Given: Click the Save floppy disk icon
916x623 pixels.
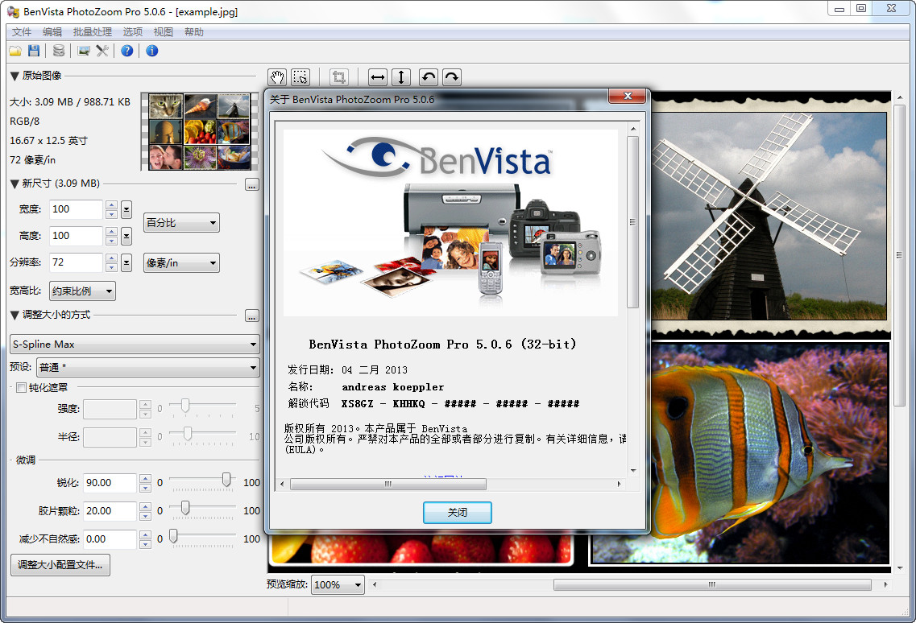Looking at the screenshot, I should coord(34,51).
